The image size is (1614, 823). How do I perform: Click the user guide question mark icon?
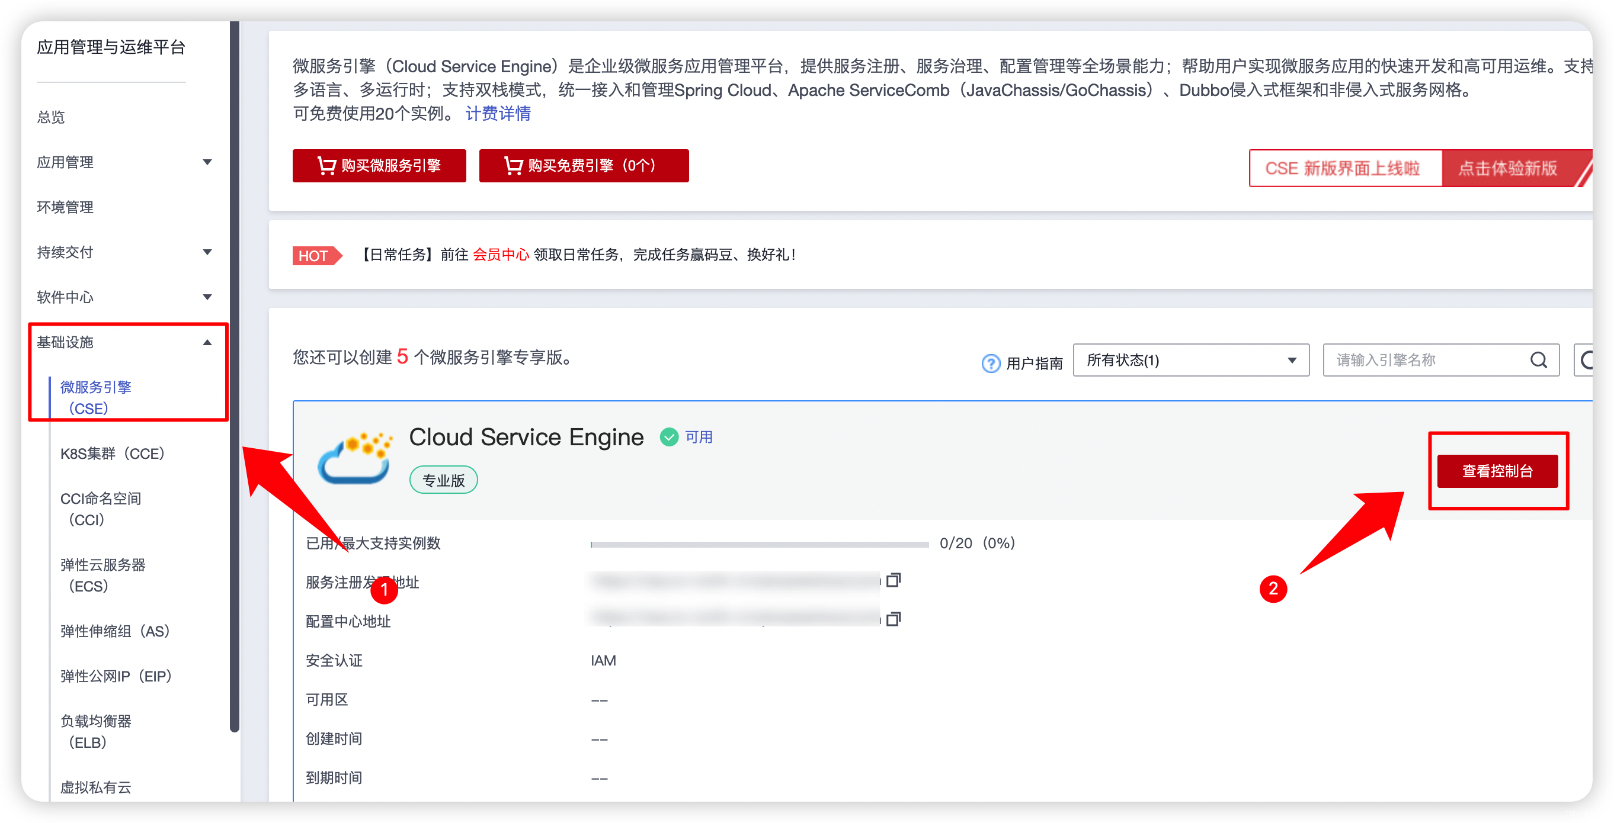click(990, 362)
